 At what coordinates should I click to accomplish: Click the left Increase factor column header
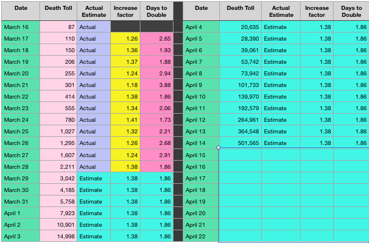pyautogui.click(x=125, y=11)
